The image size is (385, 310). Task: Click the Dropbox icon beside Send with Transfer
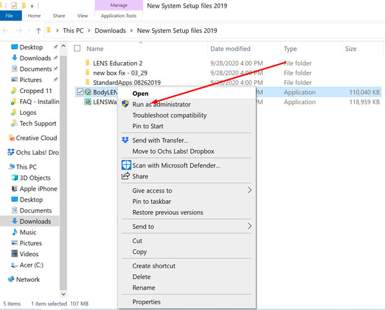coord(125,140)
